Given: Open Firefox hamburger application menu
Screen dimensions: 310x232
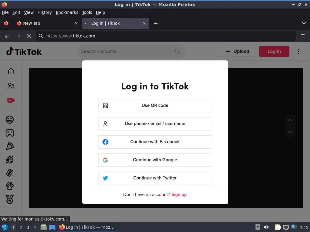Looking at the screenshot, I should (303, 36).
